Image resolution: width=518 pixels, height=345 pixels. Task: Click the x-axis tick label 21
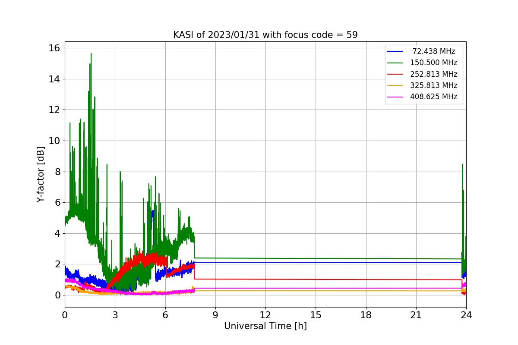tap(416, 315)
